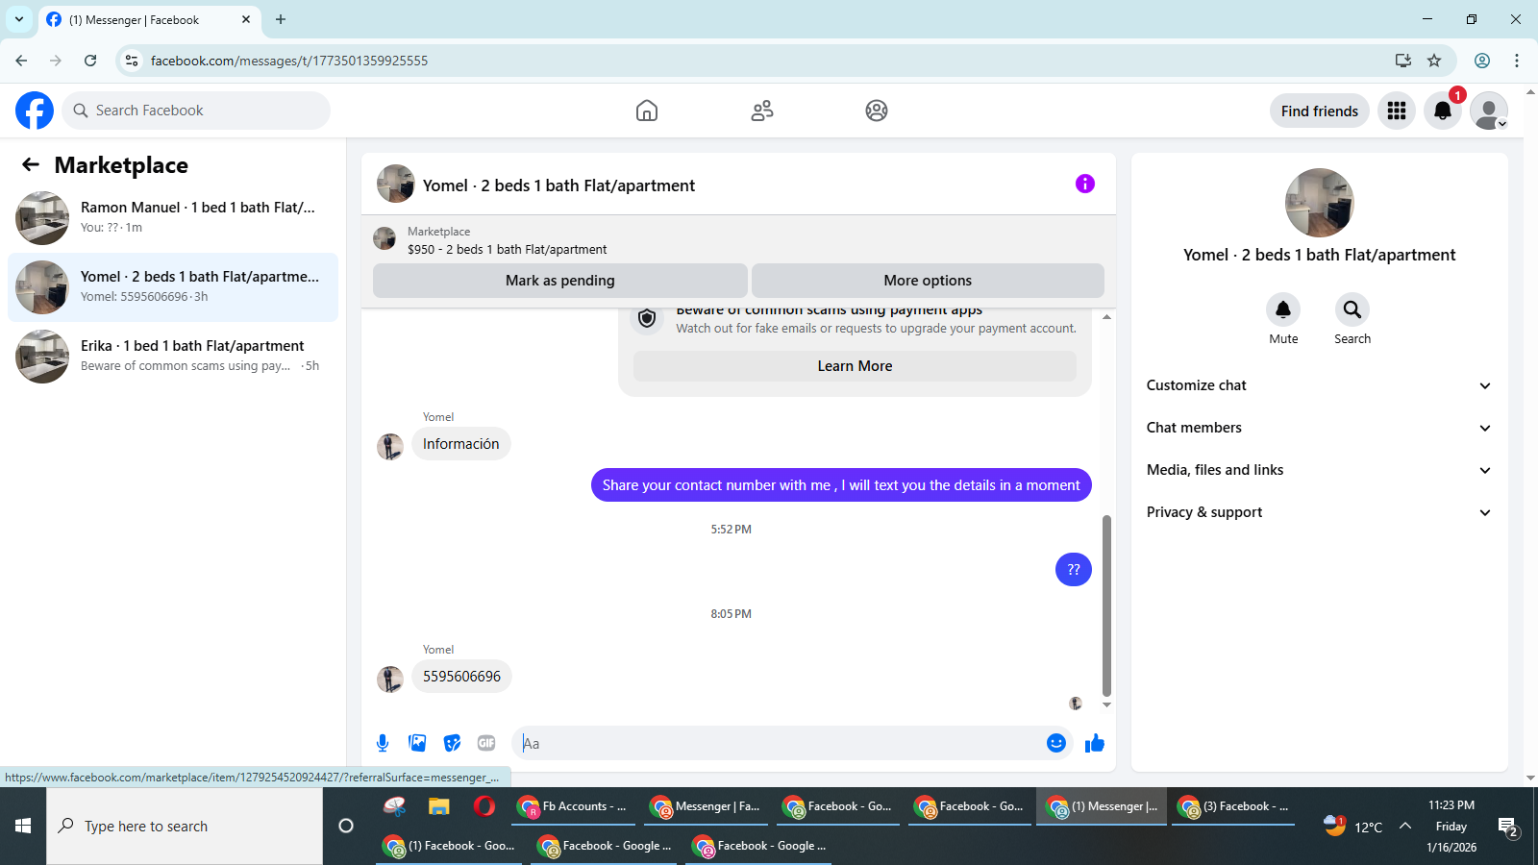Image resolution: width=1538 pixels, height=865 pixels.
Task: Expand Privacy & support section
Action: coord(1319,512)
